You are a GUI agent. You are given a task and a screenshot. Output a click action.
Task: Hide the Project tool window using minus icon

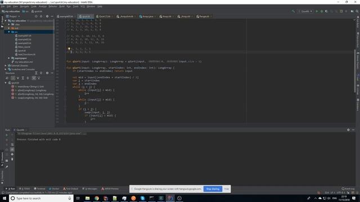tap(52, 16)
